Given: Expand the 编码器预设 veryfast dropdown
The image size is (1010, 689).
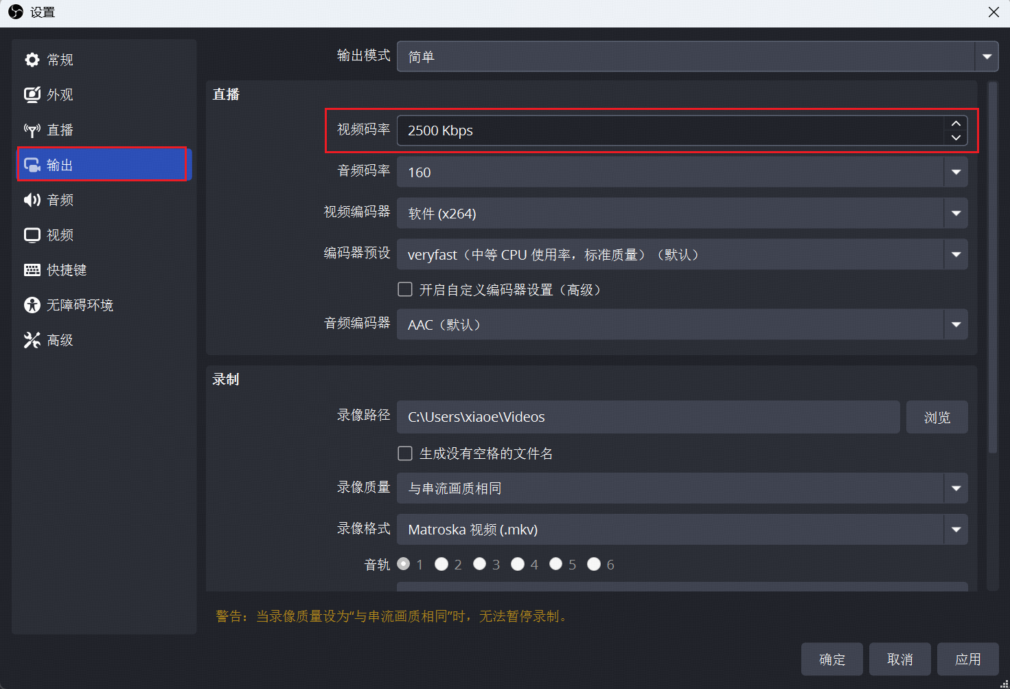Looking at the screenshot, I should click(682, 254).
